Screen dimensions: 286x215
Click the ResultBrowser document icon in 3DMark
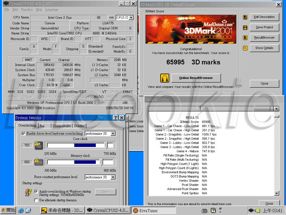coord(245,38)
